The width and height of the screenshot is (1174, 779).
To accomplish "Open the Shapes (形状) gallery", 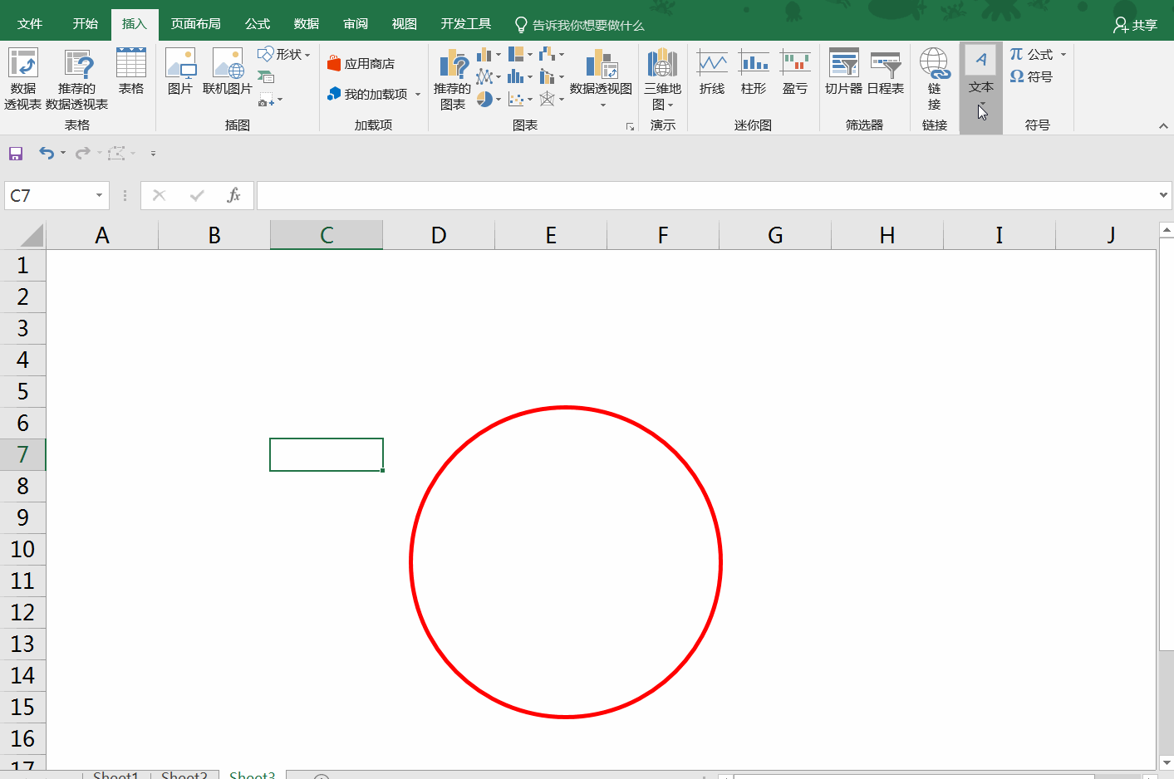I will tap(283, 54).
